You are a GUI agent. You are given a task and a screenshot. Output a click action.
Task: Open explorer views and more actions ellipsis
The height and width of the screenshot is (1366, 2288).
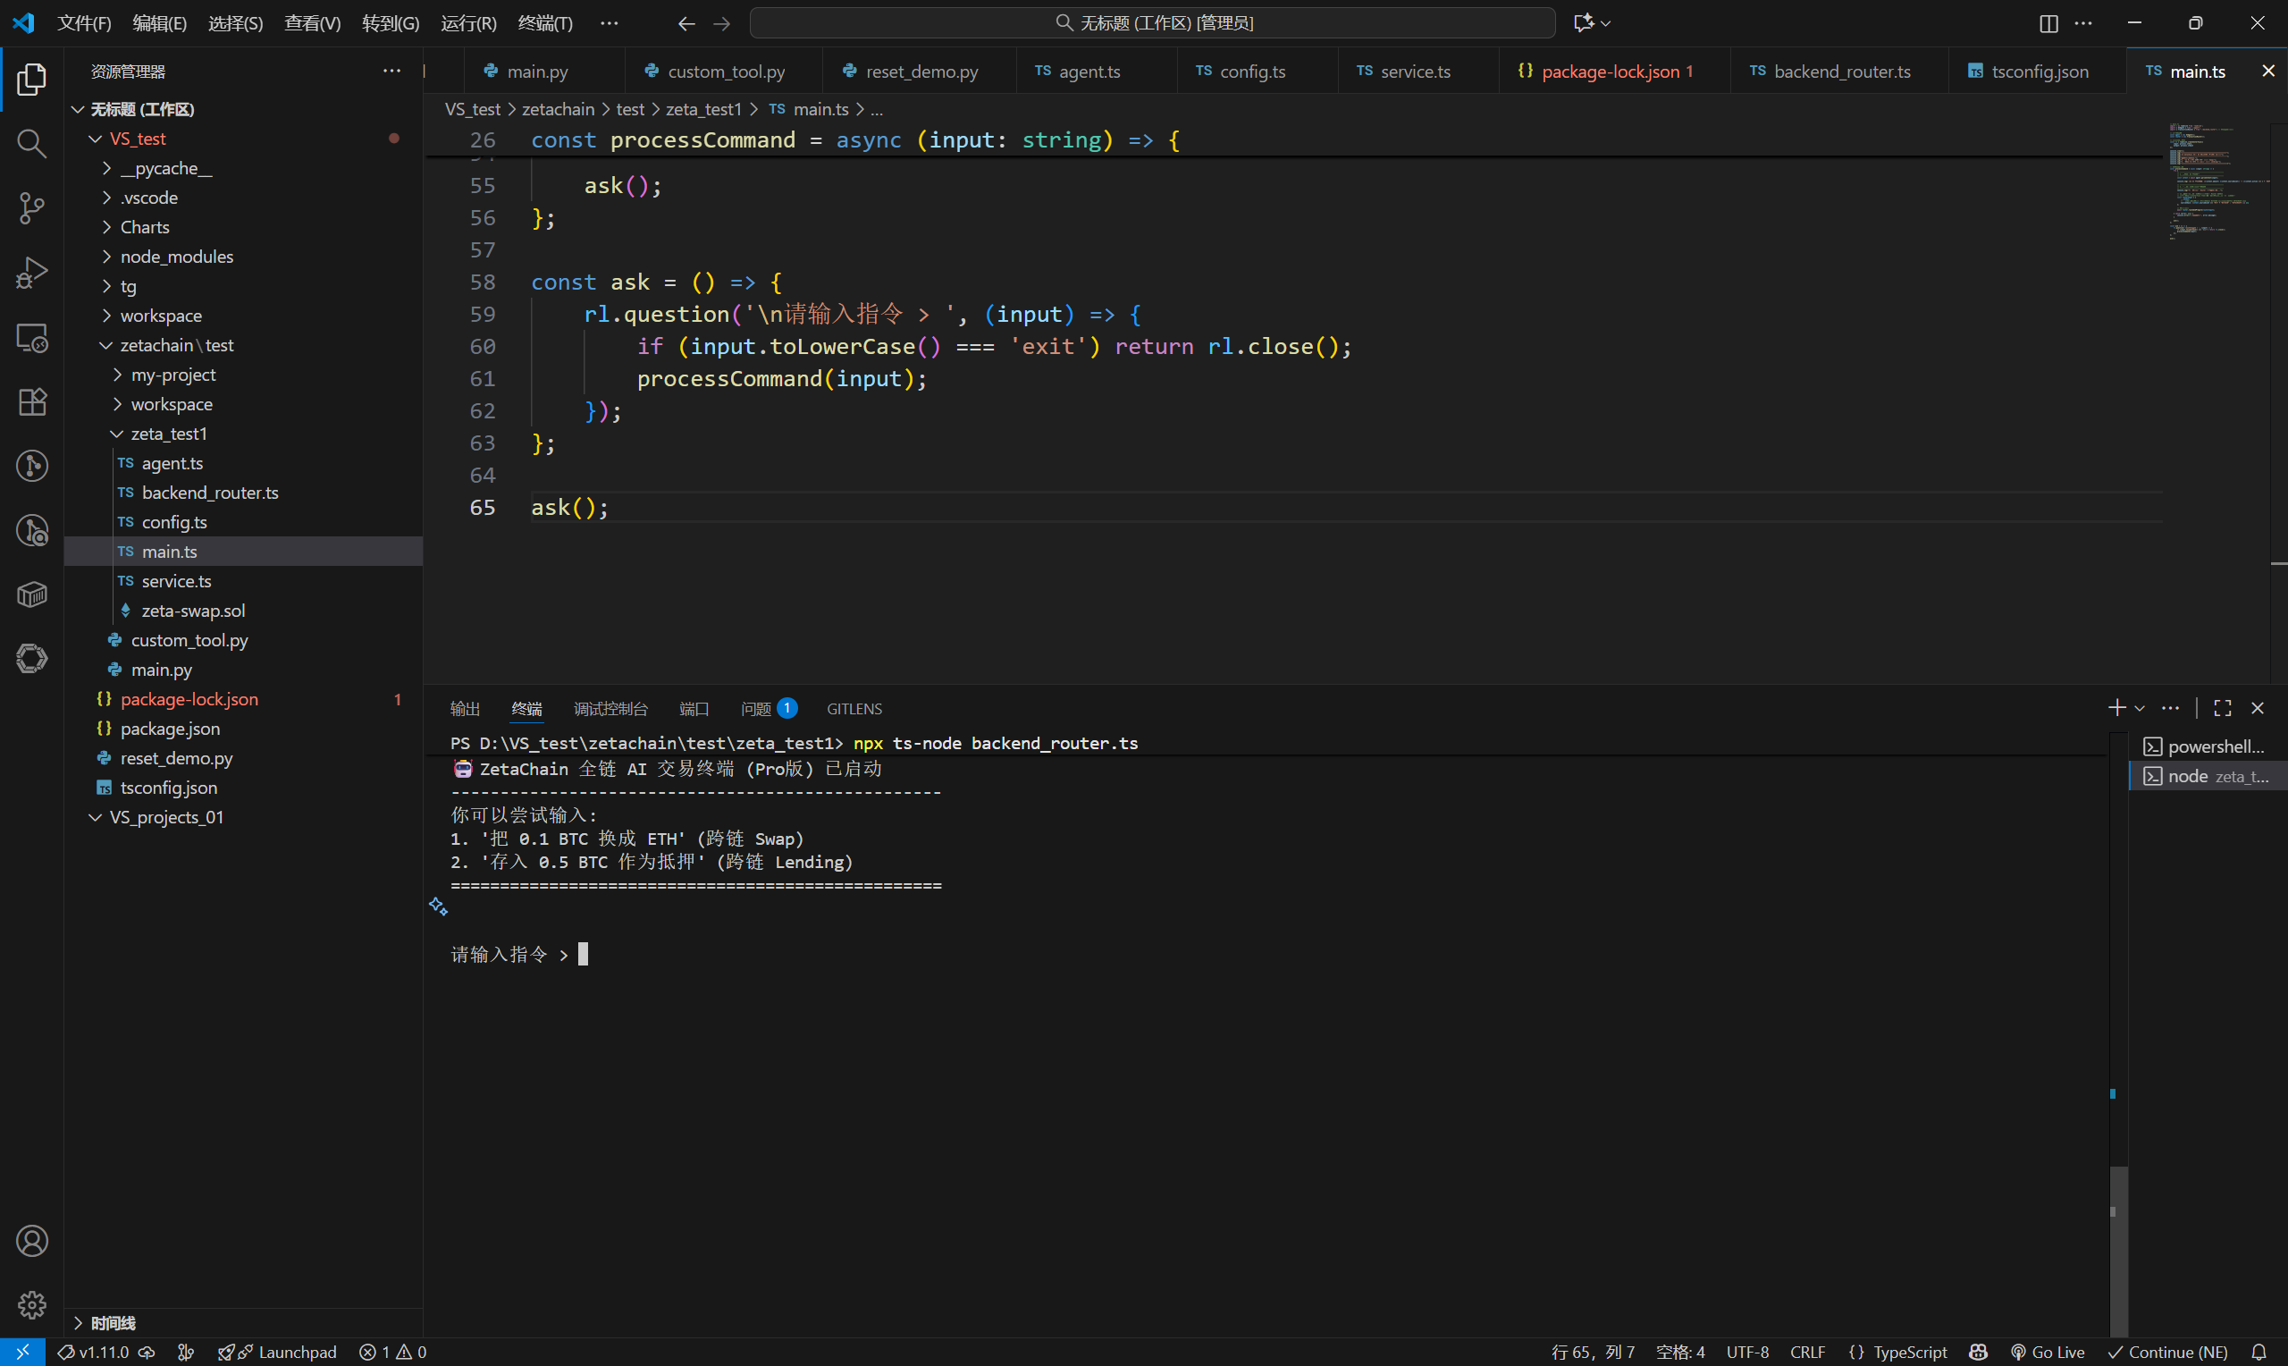[392, 71]
